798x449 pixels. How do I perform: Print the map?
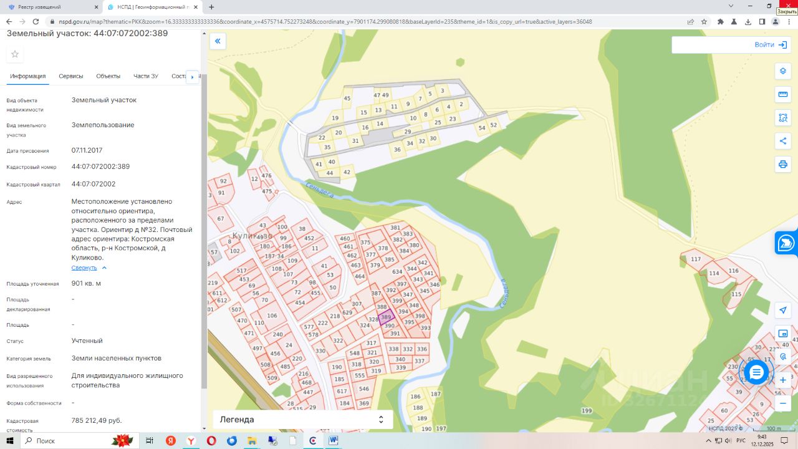[783, 165]
